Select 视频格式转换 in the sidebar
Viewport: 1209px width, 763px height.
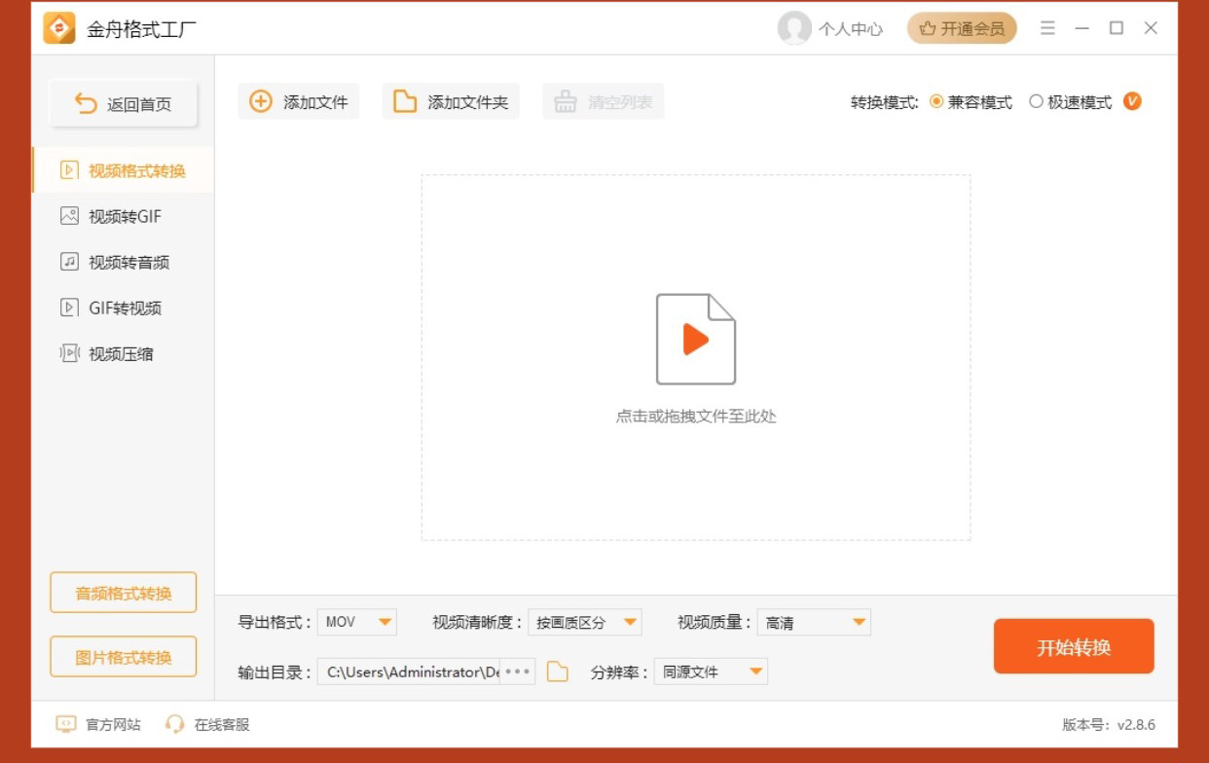pos(124,170)
